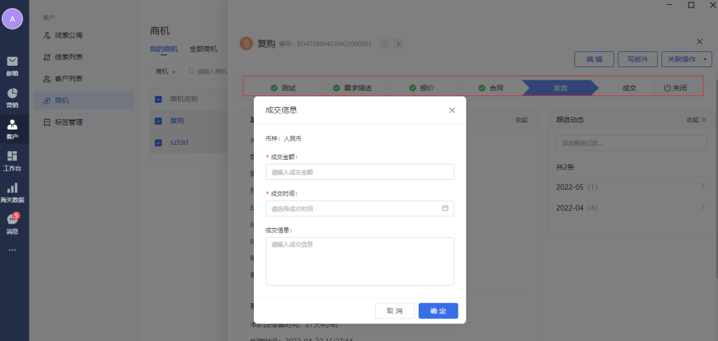Toggle the checkbox beside 复购 row
Viewport: 718px width, 341px height.
pos(158,120)
